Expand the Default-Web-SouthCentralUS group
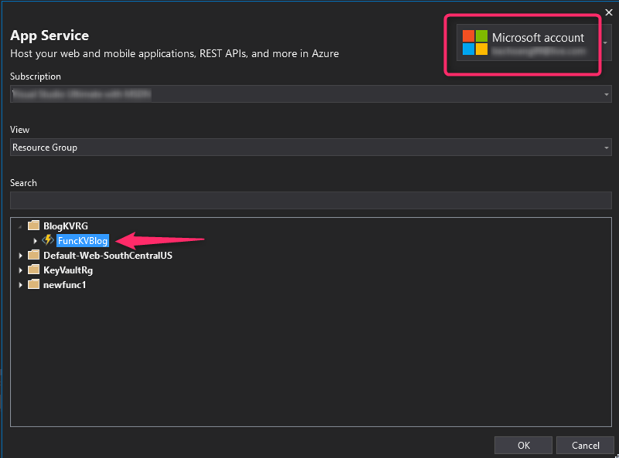Image resolution: width=619 pixels, height=458 pixels. tap(20, 256)
